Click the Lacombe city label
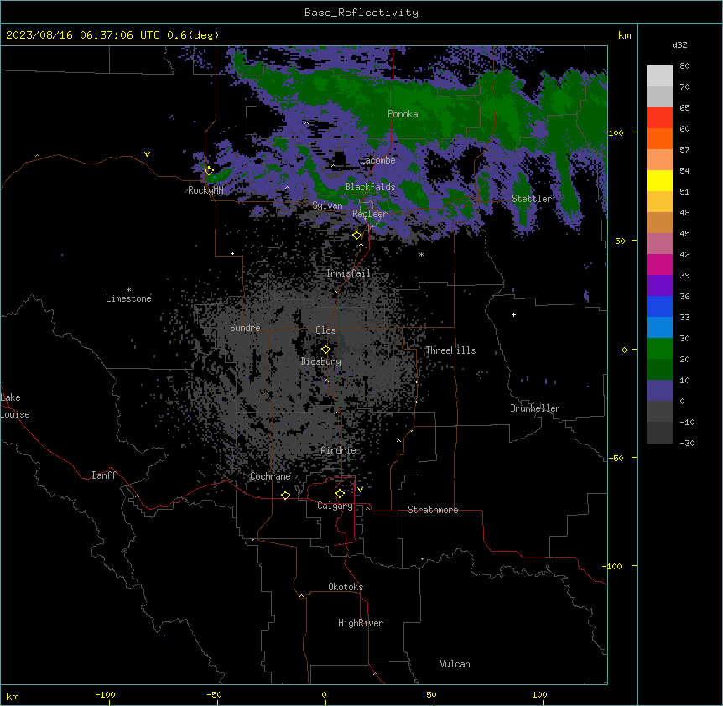Viewport: 723px width, 706px height. pyautogui.click(x=377, y=160)
